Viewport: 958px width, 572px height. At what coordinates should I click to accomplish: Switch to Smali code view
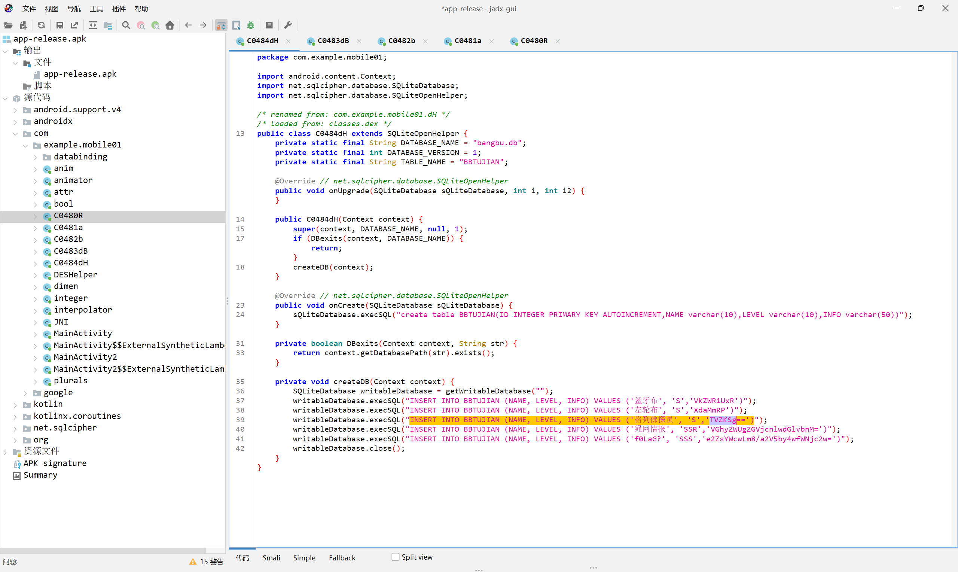271,558
